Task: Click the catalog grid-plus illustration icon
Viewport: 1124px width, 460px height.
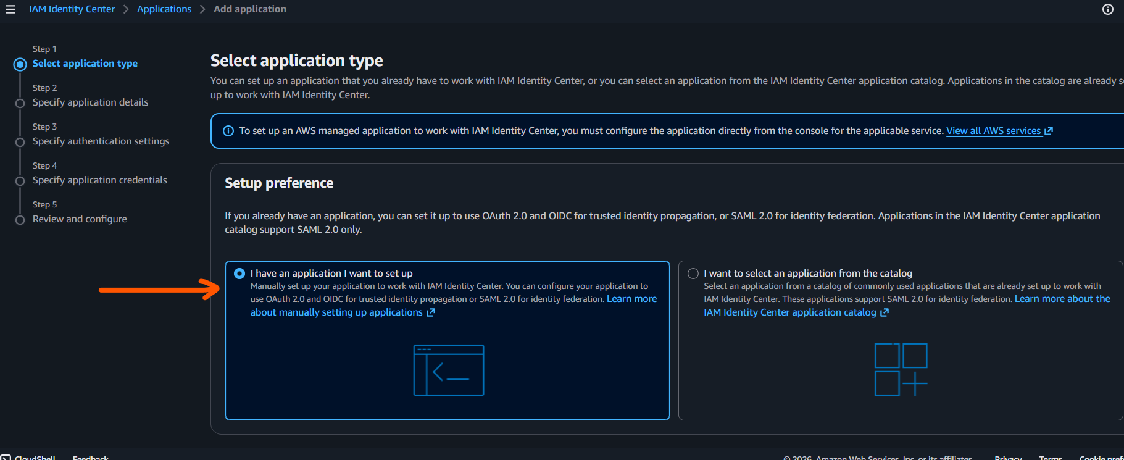Action: 901,369
